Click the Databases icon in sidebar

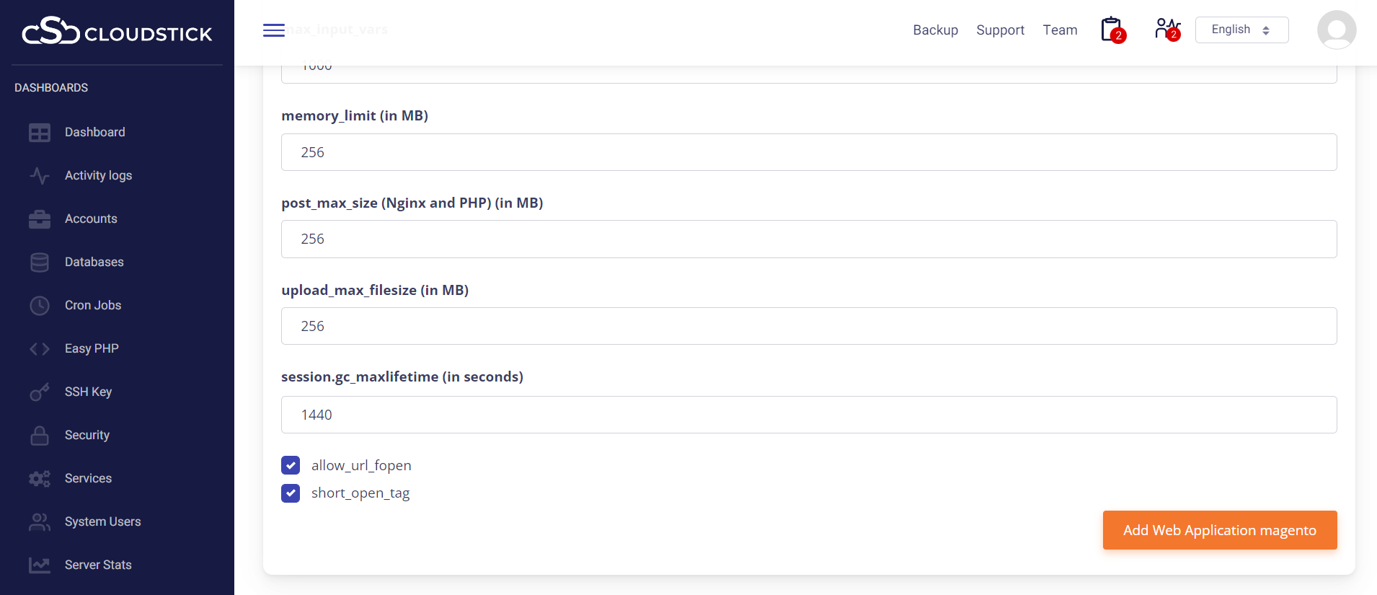(40, 263)
